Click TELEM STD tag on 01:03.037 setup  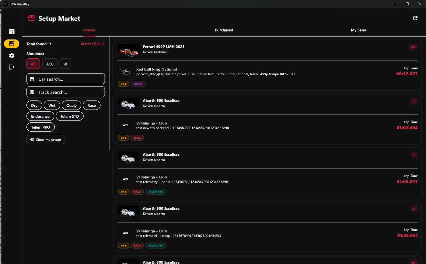tap(156, 192)
